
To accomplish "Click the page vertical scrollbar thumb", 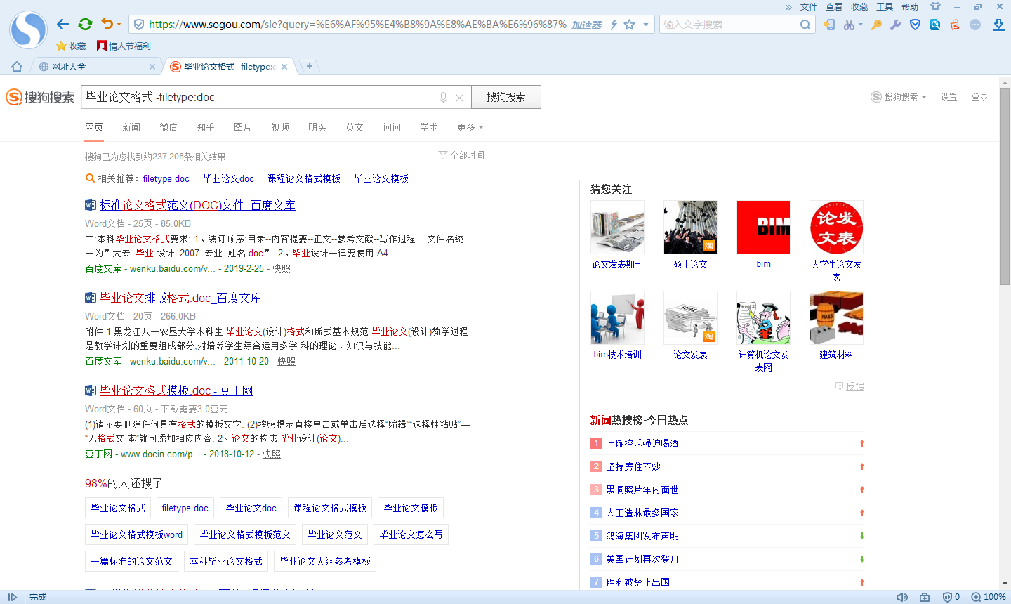I will click(x=1005, y=186).
